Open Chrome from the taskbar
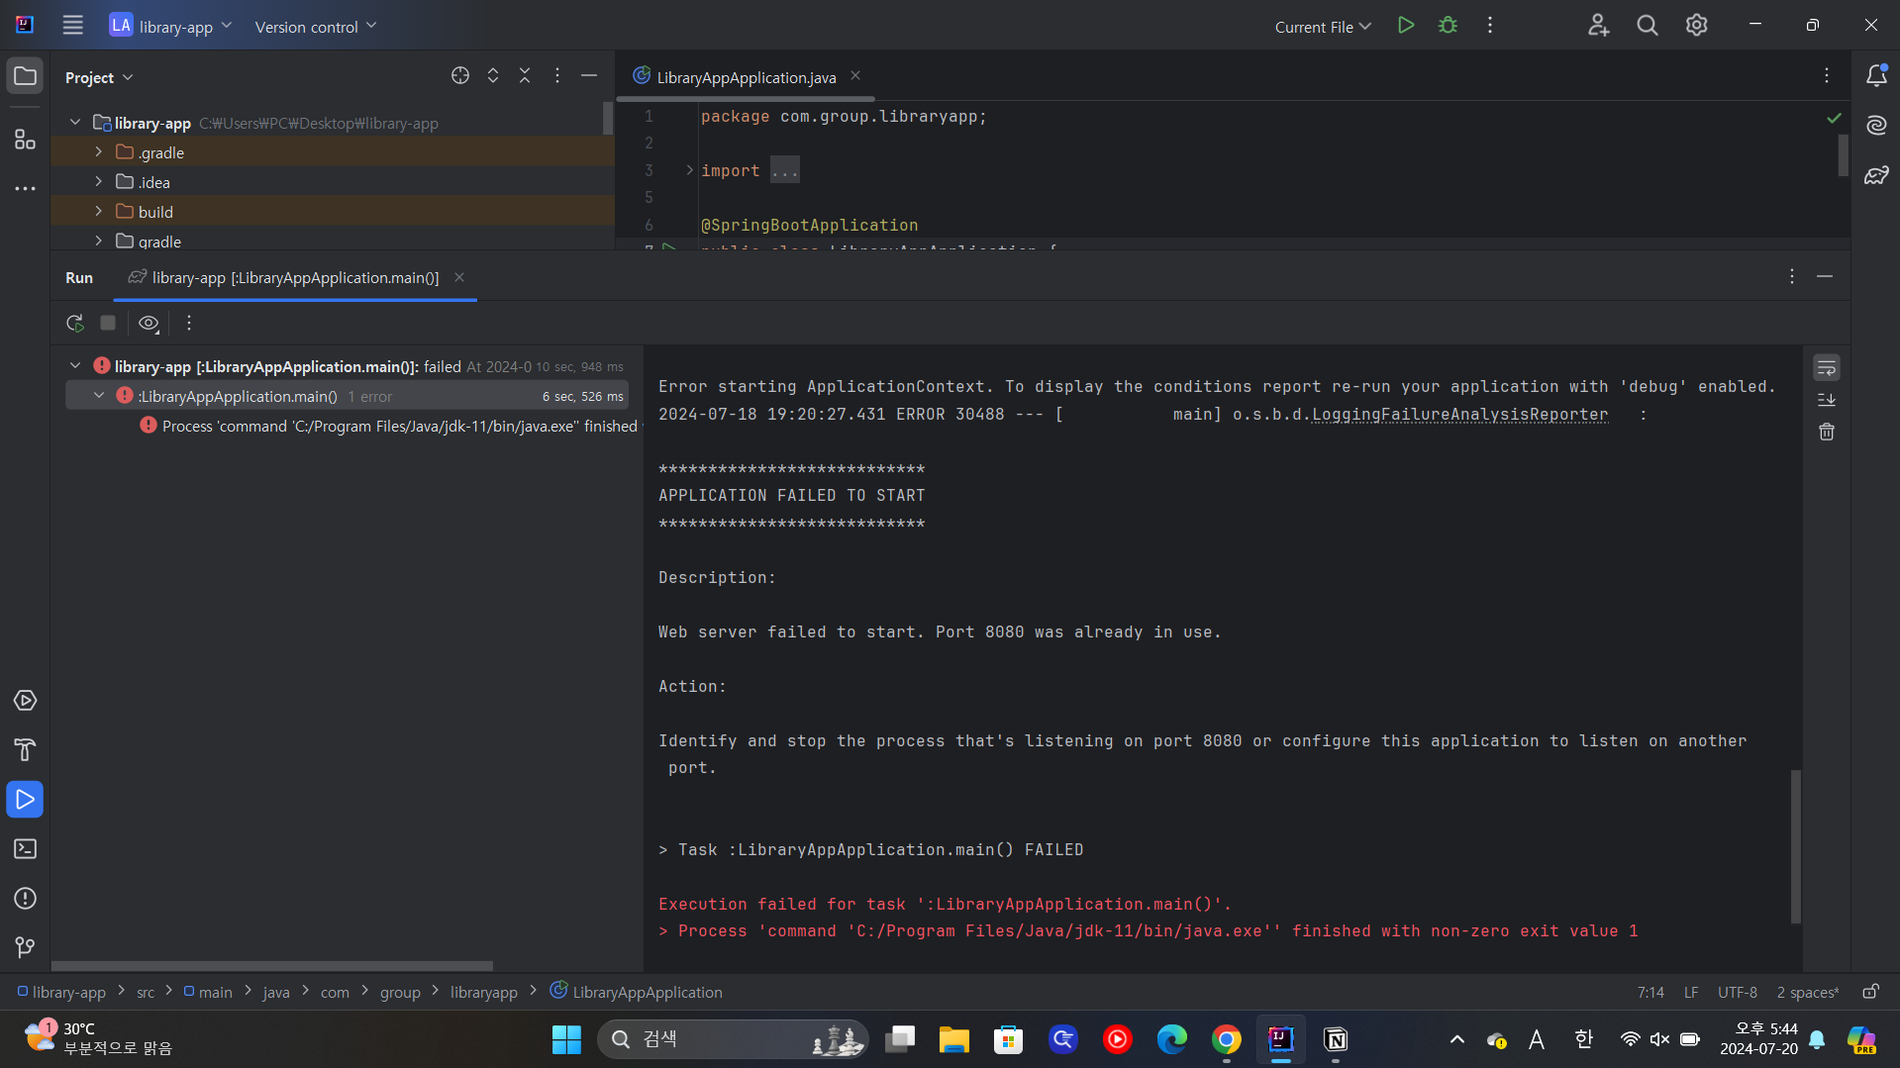This screenshot has width=1900, height=1068. 1227,1039
